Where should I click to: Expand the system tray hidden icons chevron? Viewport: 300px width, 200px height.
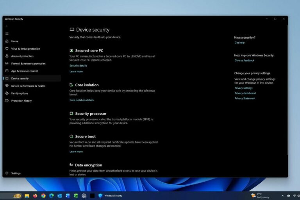pyautogui.click(x=282, y=195)
